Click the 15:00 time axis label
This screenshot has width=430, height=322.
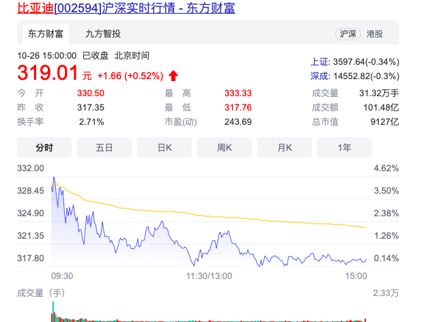tap(356, 276)
